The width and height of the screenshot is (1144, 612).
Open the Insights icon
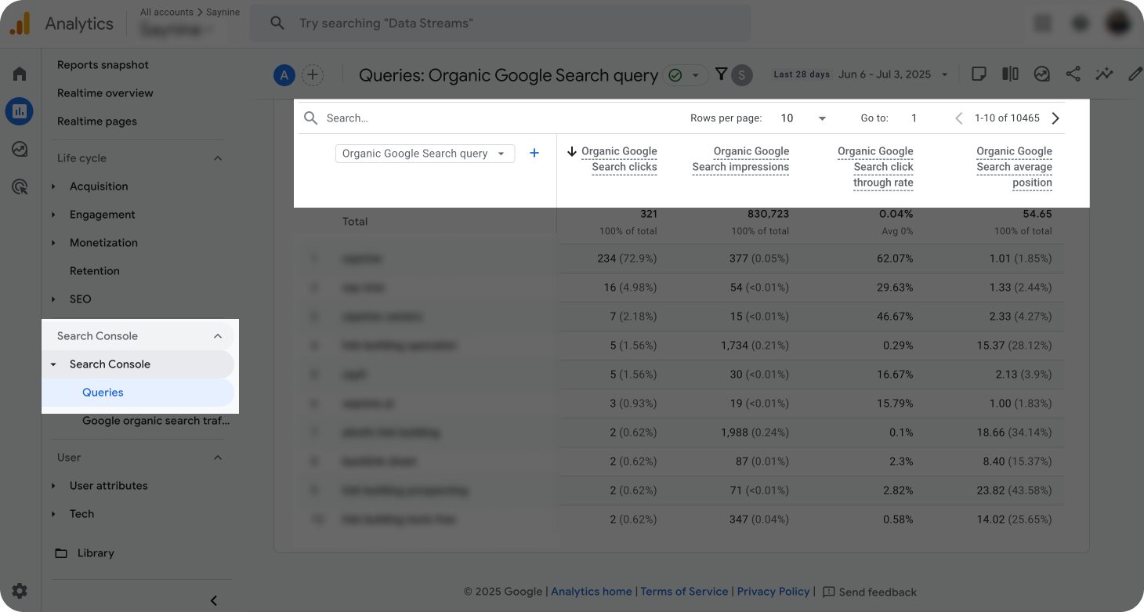(1041, 74)
